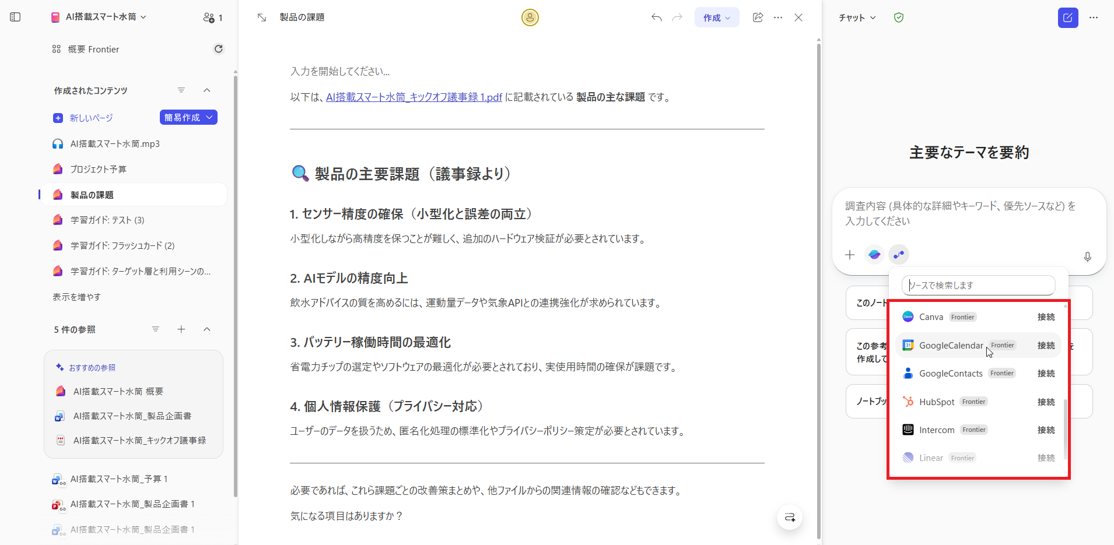Open the キックオフ議事録 1.pdf link
Image resolution: width=1114 pixels, height=545 pixels.
[x=413, y=97]
